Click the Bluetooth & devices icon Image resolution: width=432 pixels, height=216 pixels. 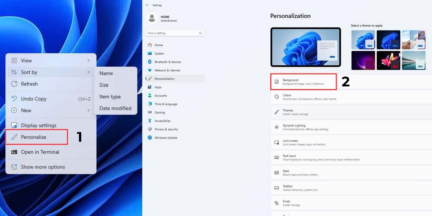(150, 62)
